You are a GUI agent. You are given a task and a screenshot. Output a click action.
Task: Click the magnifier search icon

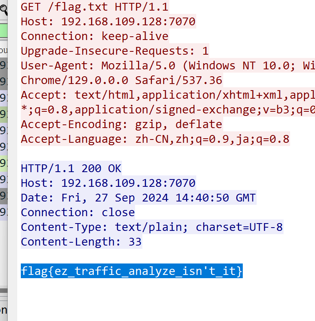(4, 10)
